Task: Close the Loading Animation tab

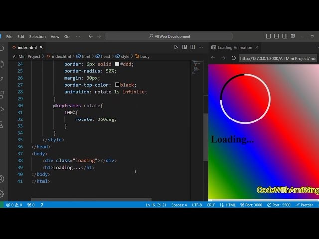Action: (257, 47)
